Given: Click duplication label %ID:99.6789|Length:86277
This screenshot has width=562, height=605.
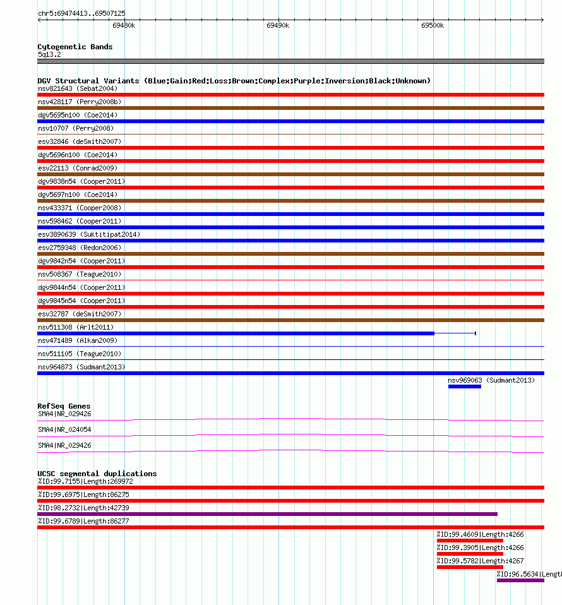Looking at the screenshot, I should pos(83,521).
